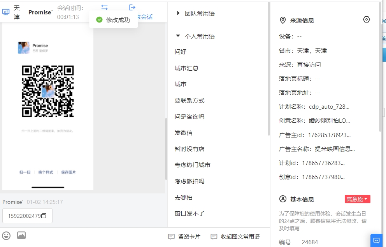Select the quick phrase 发微信
This screenshot has height=247, width=386.
[x=183, y=133]
